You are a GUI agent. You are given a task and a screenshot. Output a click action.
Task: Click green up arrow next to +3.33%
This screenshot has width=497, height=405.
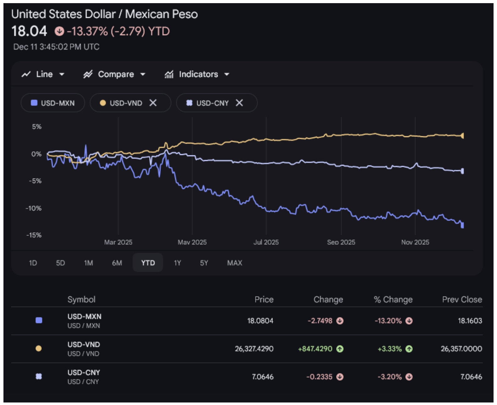(x=409, y=349)
